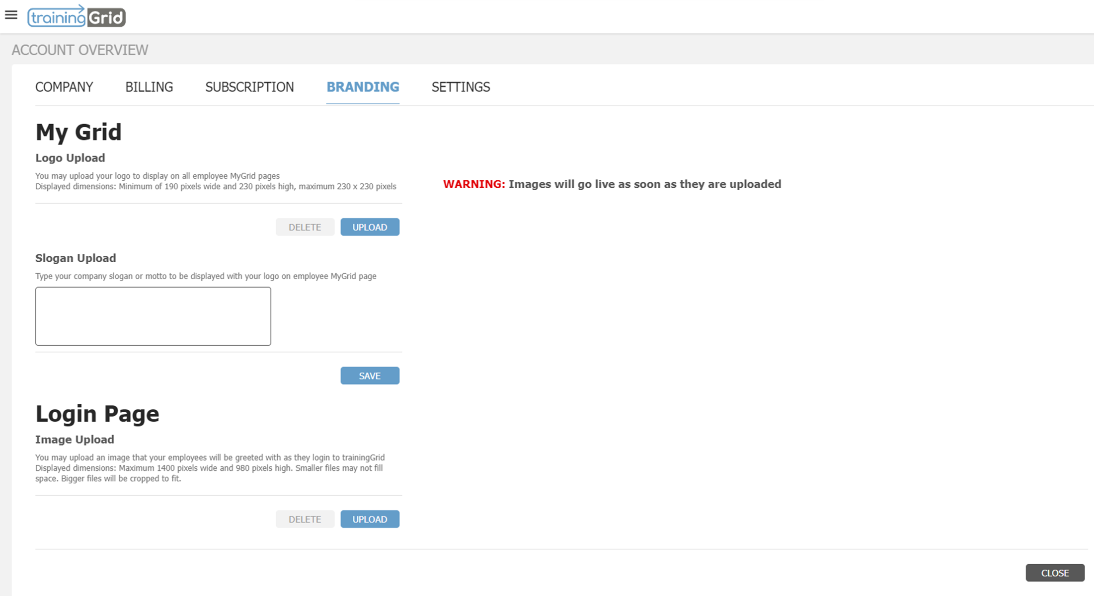1094x596 pixels.
Task: Switch to the COMPANY tab
Action: point(64,87)
